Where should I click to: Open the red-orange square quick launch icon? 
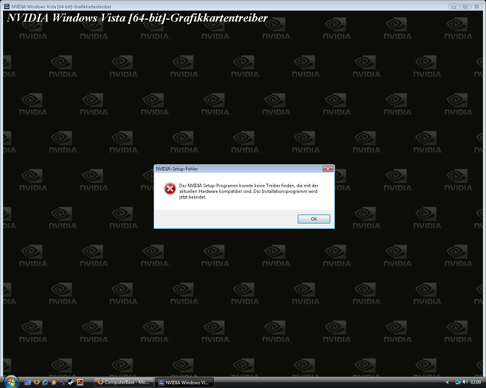coord(80,382)
